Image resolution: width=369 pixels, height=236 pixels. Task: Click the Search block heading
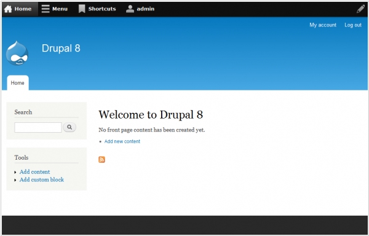[23, 112]
